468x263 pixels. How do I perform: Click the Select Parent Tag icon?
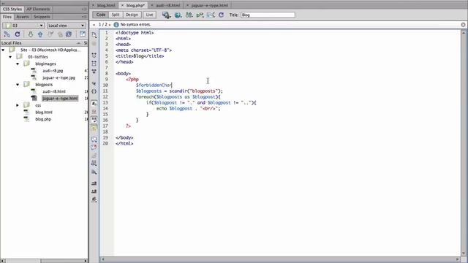click(94, 84)
